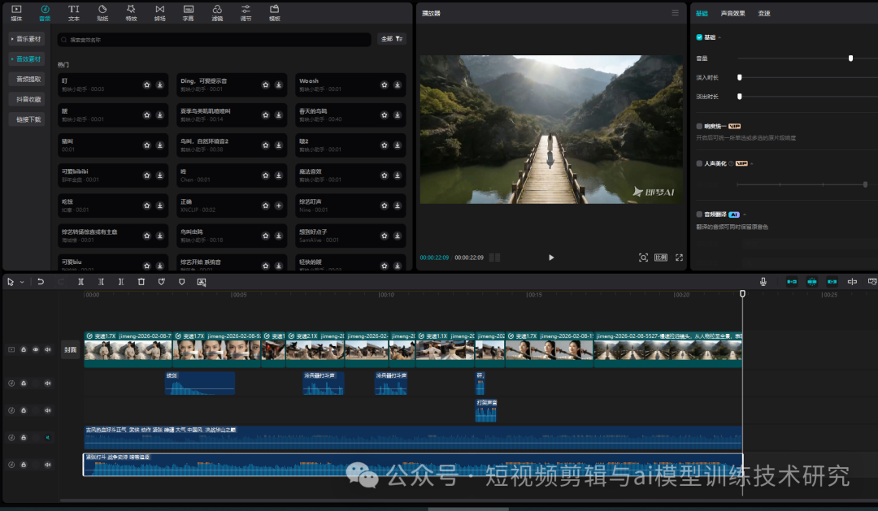The image size is (878, 511).
Task: Mute the bottom 紧张打斗 audio track
Action: coord(48,465)
